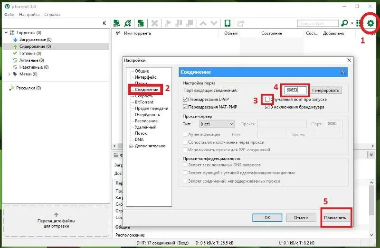
Task: Select Соединение in settings tree
Action: [146, 90]
